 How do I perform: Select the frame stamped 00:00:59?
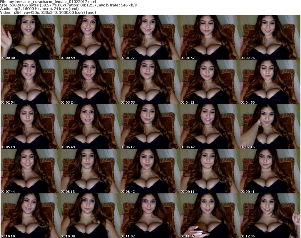point(91,37)
